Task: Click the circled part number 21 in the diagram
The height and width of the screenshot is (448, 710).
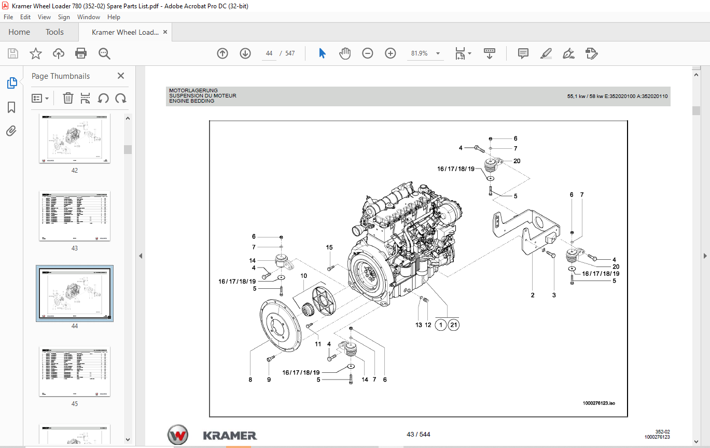Action: pos(454,325)
